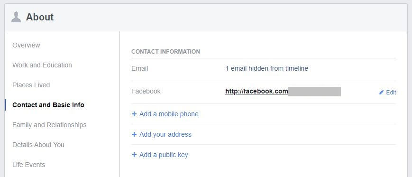Click the Add a mobile phone text
This screenshot has width=412, height=177.
click(x=169, y=114)
